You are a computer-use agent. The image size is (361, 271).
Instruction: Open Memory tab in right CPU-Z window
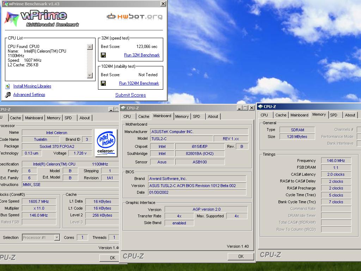[x=319, y=115]
